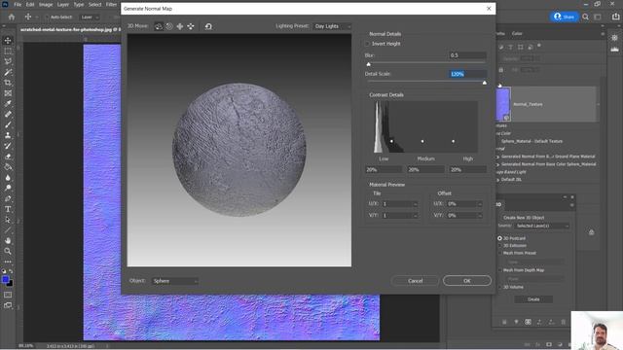
Task: Select the Crop tool
Action: (8, 83)
